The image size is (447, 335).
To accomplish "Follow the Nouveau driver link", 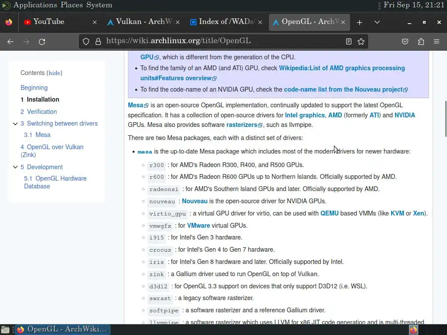I will (195, 201).
